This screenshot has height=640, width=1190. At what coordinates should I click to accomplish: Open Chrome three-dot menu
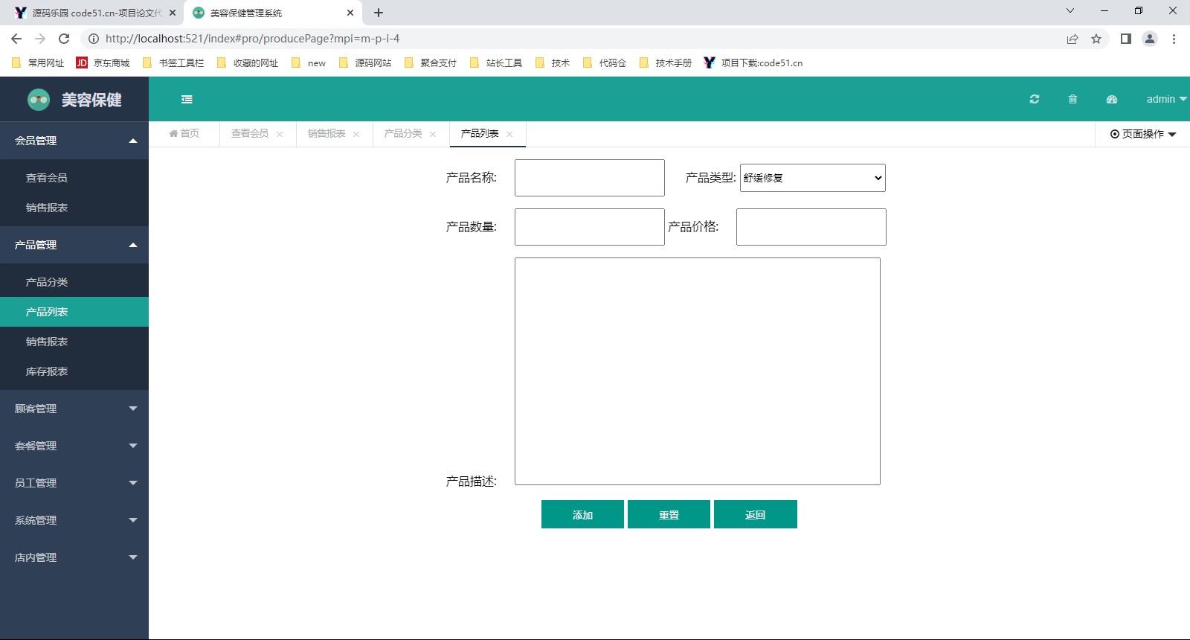click(1174, 39)
